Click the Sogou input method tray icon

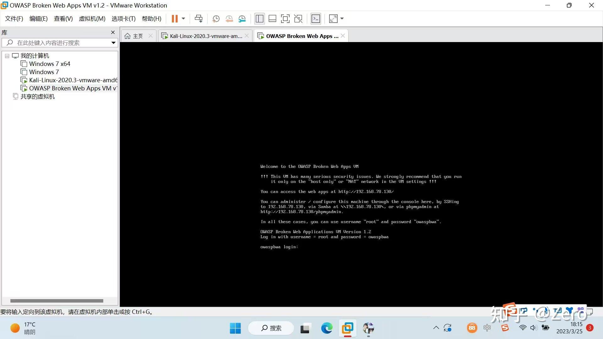click(505, 328)
